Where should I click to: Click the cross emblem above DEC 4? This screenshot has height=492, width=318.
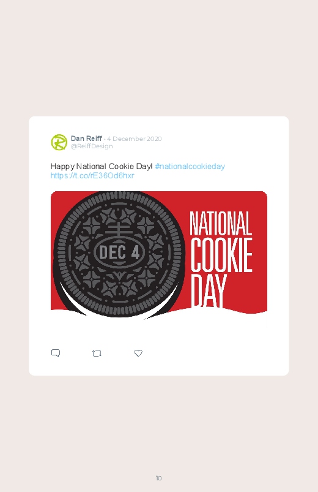[x=119, y=229]
